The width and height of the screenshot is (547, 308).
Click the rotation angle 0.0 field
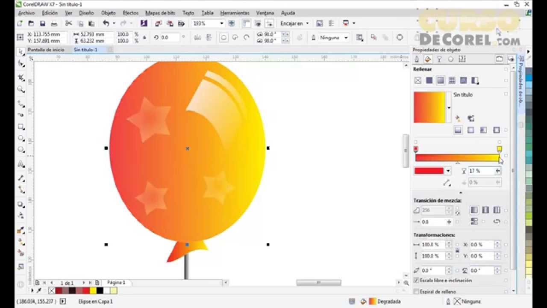[170, 38]
